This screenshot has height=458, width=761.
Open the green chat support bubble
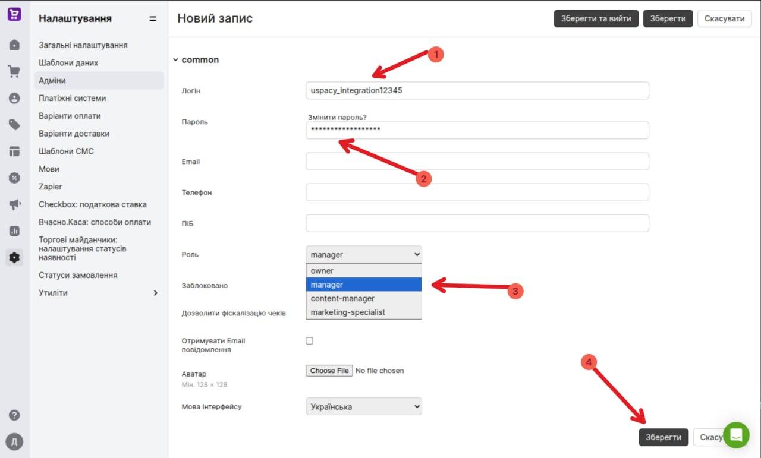pyautogui.click(x=736, y=435)
